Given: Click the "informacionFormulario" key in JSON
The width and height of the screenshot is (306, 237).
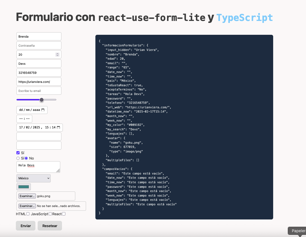Looking at the screenshot, I should click(122, 46).
